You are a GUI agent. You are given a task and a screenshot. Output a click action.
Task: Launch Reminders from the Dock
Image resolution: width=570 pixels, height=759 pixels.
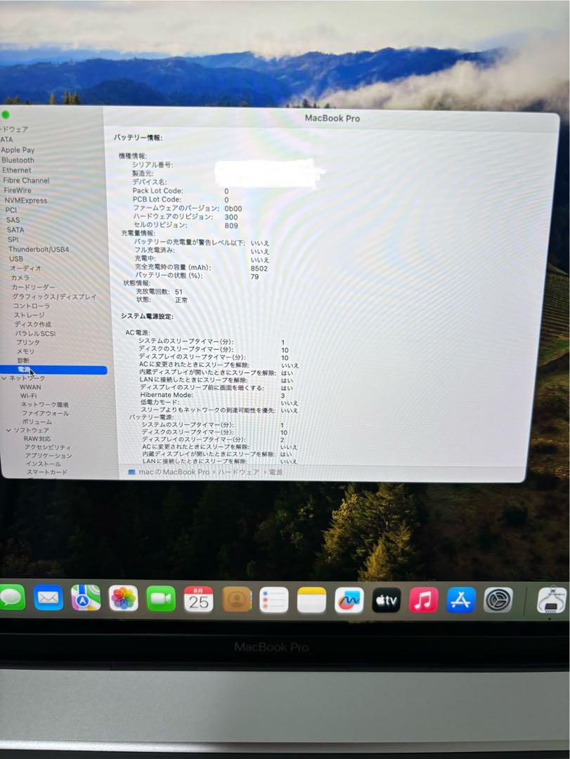tap(273, 600)
